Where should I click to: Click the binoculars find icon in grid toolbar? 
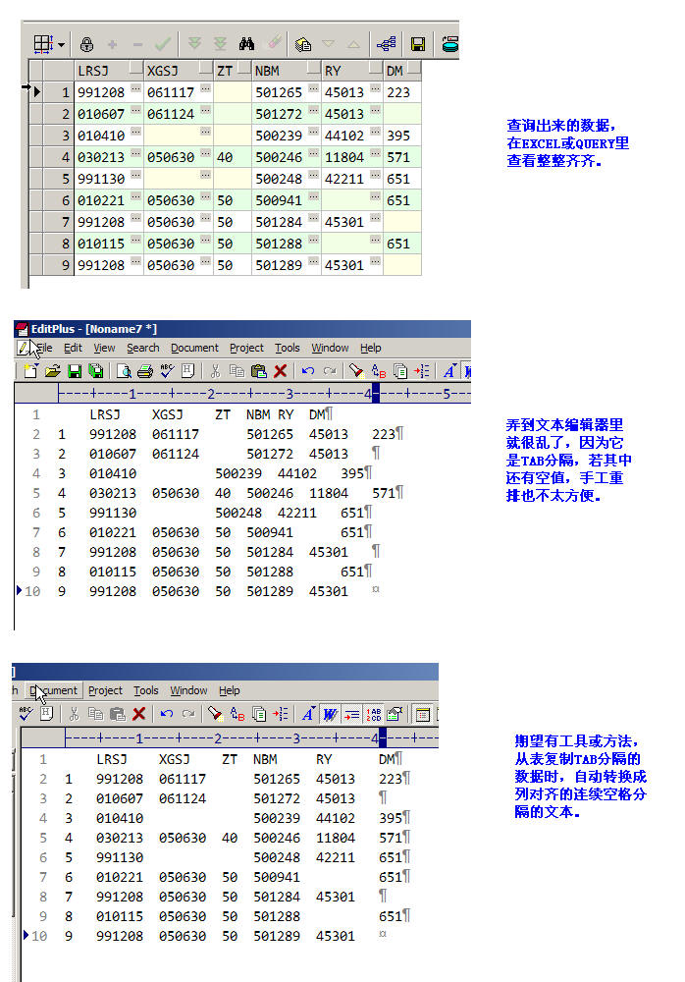(x=246, y=44)
